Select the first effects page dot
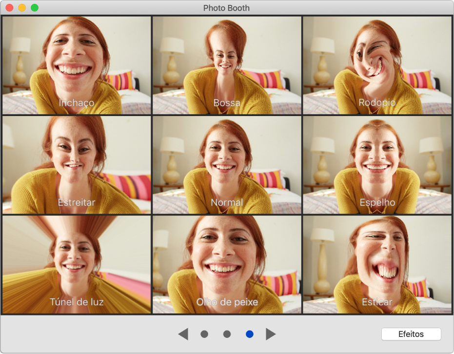This screenshot has width=454, height=354. [204, 334]
